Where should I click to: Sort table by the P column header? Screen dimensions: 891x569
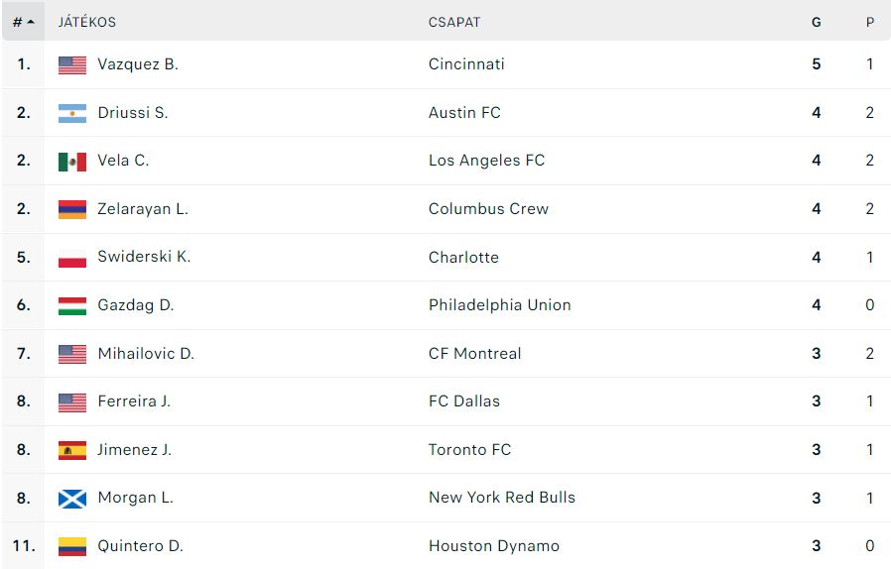click(869, 22)
